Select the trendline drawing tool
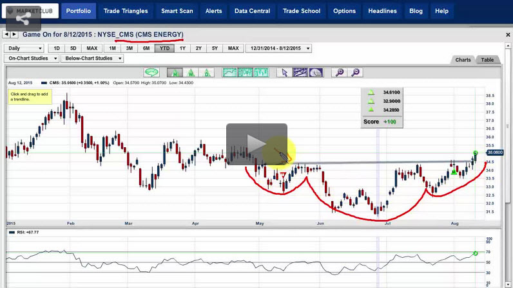 (x=298, y=73)
